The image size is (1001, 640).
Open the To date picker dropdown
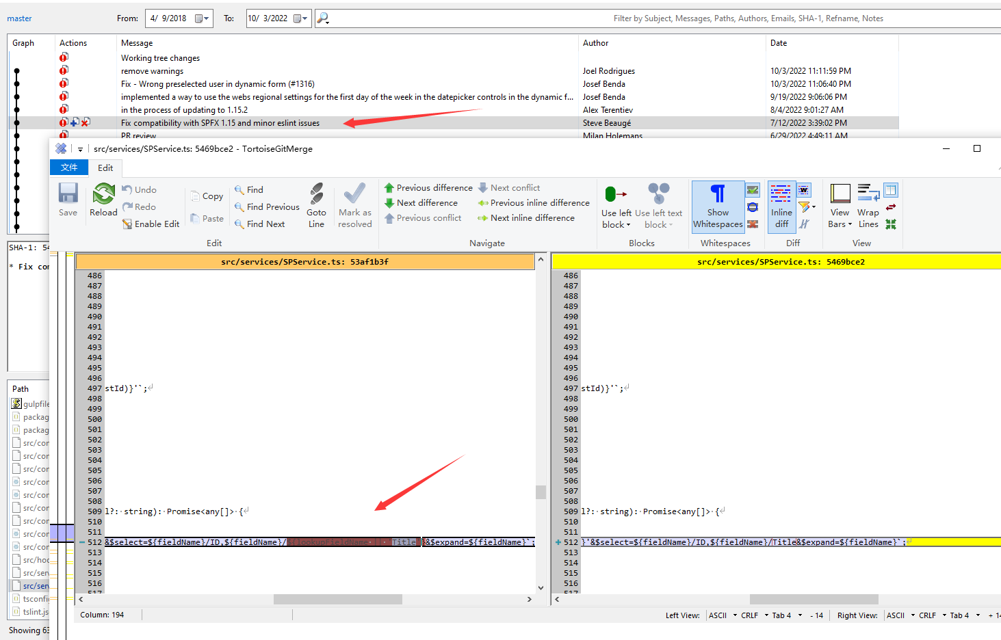tap(302, 18)
